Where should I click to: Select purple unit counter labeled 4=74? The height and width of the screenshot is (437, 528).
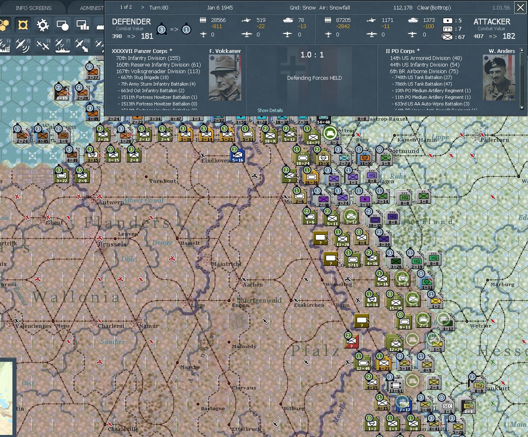click(343, 198)
